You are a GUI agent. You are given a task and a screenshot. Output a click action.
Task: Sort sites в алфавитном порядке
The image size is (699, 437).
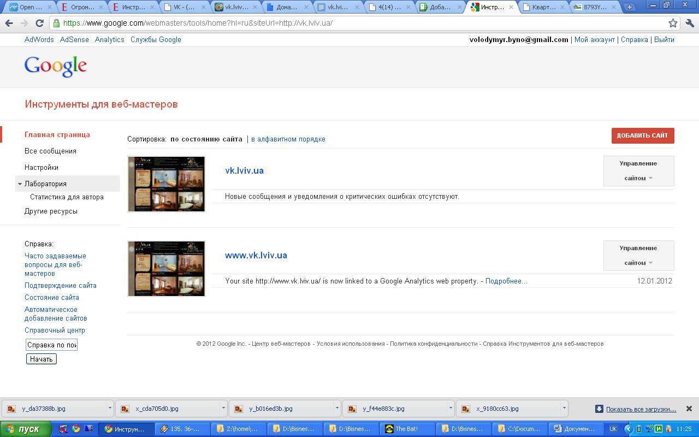click(x=288, y=139)
